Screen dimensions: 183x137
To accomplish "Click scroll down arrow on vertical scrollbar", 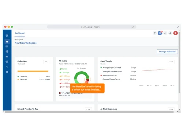I will click(179, 109).
